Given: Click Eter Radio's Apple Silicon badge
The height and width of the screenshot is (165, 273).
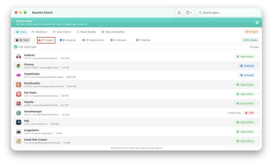Looking at the screenshot, I should point(245,94).
